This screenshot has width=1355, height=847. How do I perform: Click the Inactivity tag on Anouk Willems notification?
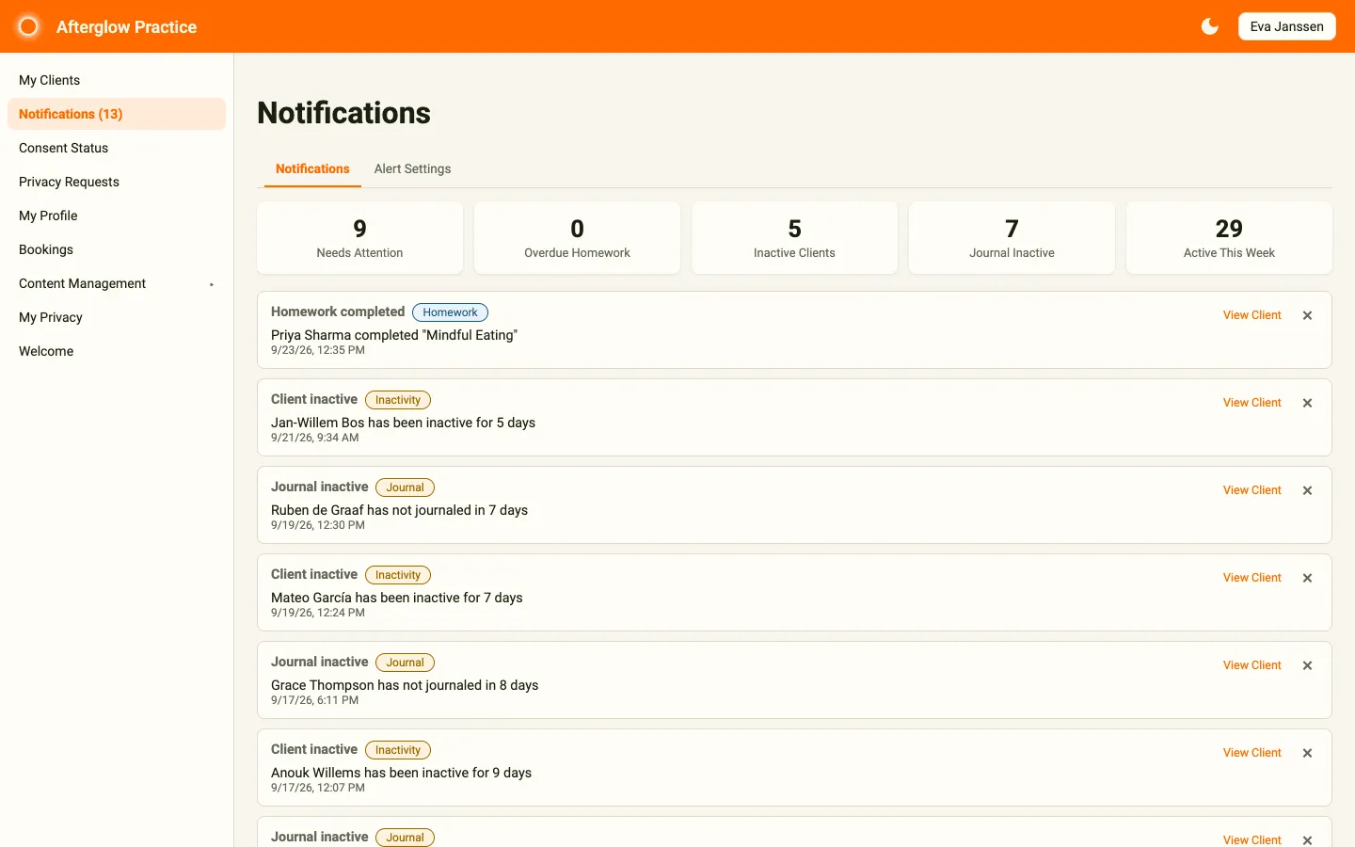(398, 750)
